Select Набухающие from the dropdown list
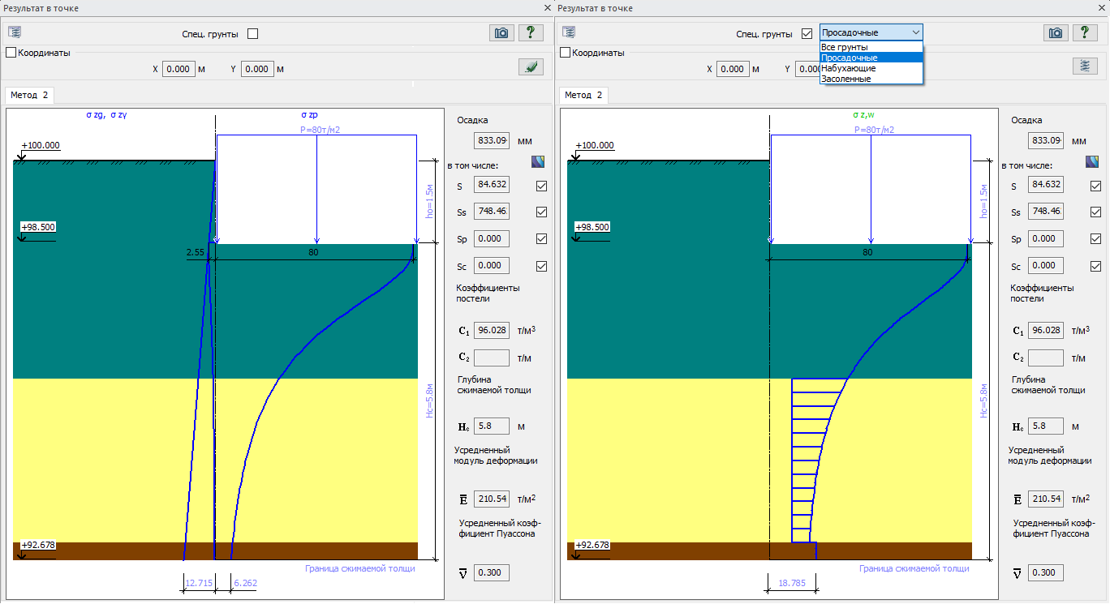1110x604 pixels. [x=848, y=69]
